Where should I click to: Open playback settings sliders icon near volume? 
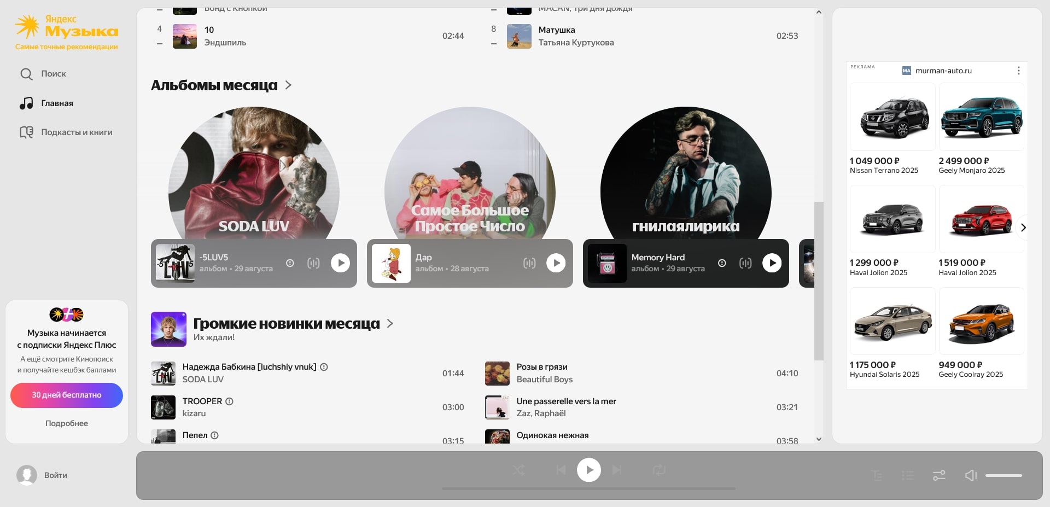pyautogui.click(x=939, y=475)
